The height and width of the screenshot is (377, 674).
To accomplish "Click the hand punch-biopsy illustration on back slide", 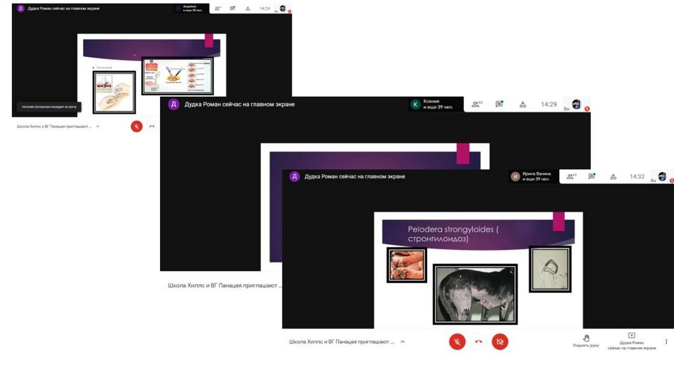I will pos(114,92).
